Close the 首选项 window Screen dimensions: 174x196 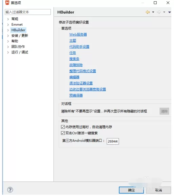168,3
